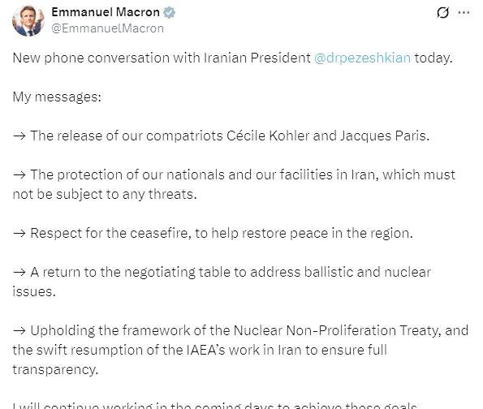The image size is (483, 409).
Task: Click the names 'Cécile Kohler and Jacques Paris'
Action: tap(328, 136)
